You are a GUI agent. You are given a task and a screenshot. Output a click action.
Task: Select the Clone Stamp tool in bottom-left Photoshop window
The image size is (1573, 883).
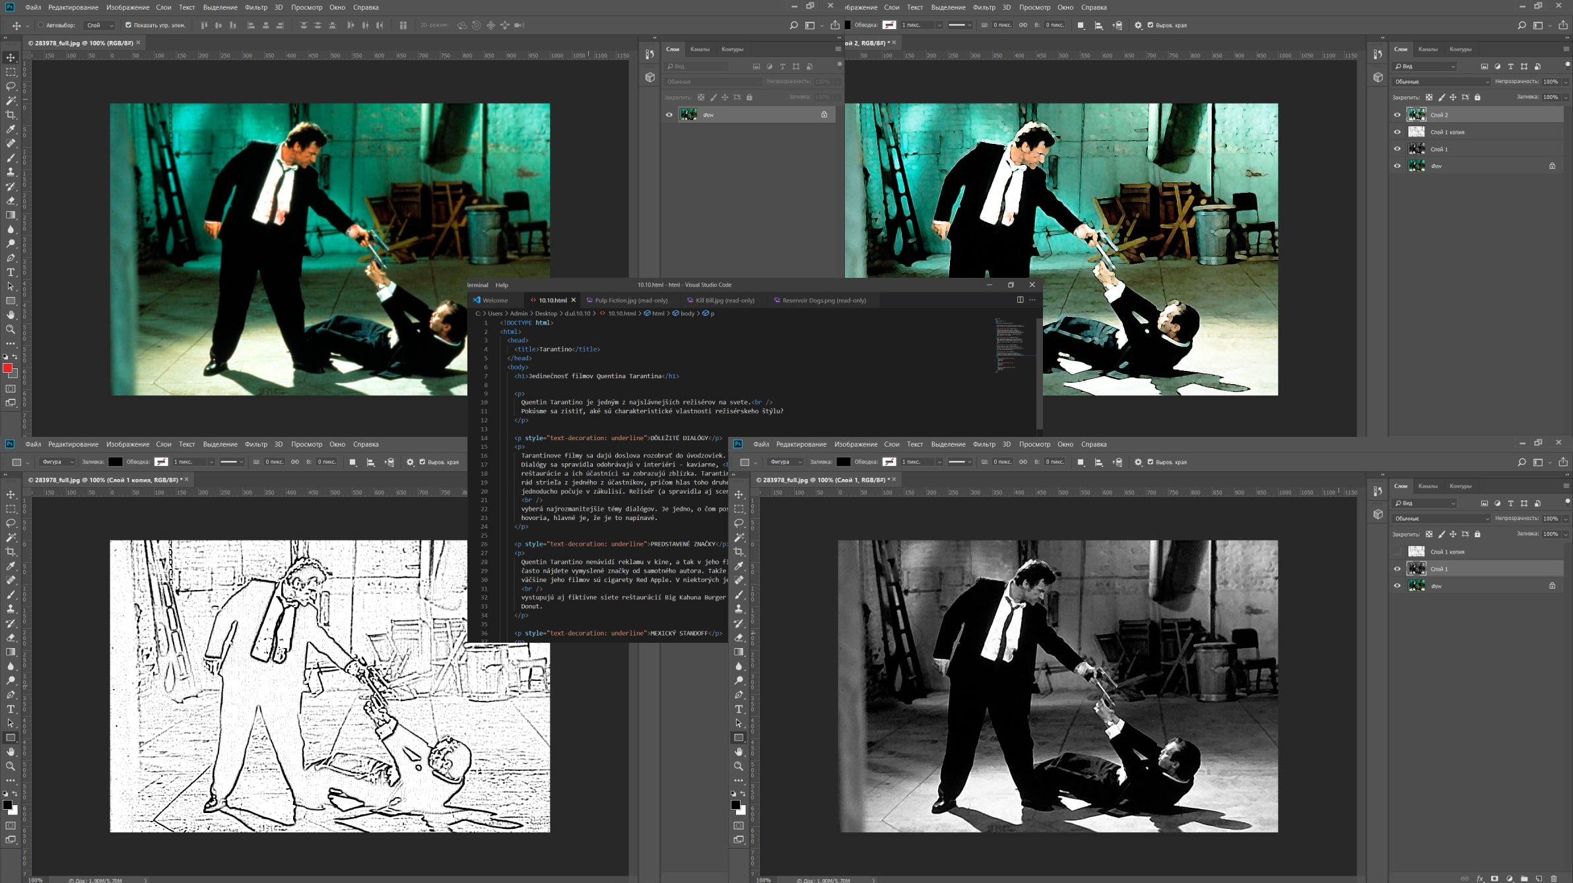tap(11, 608)
